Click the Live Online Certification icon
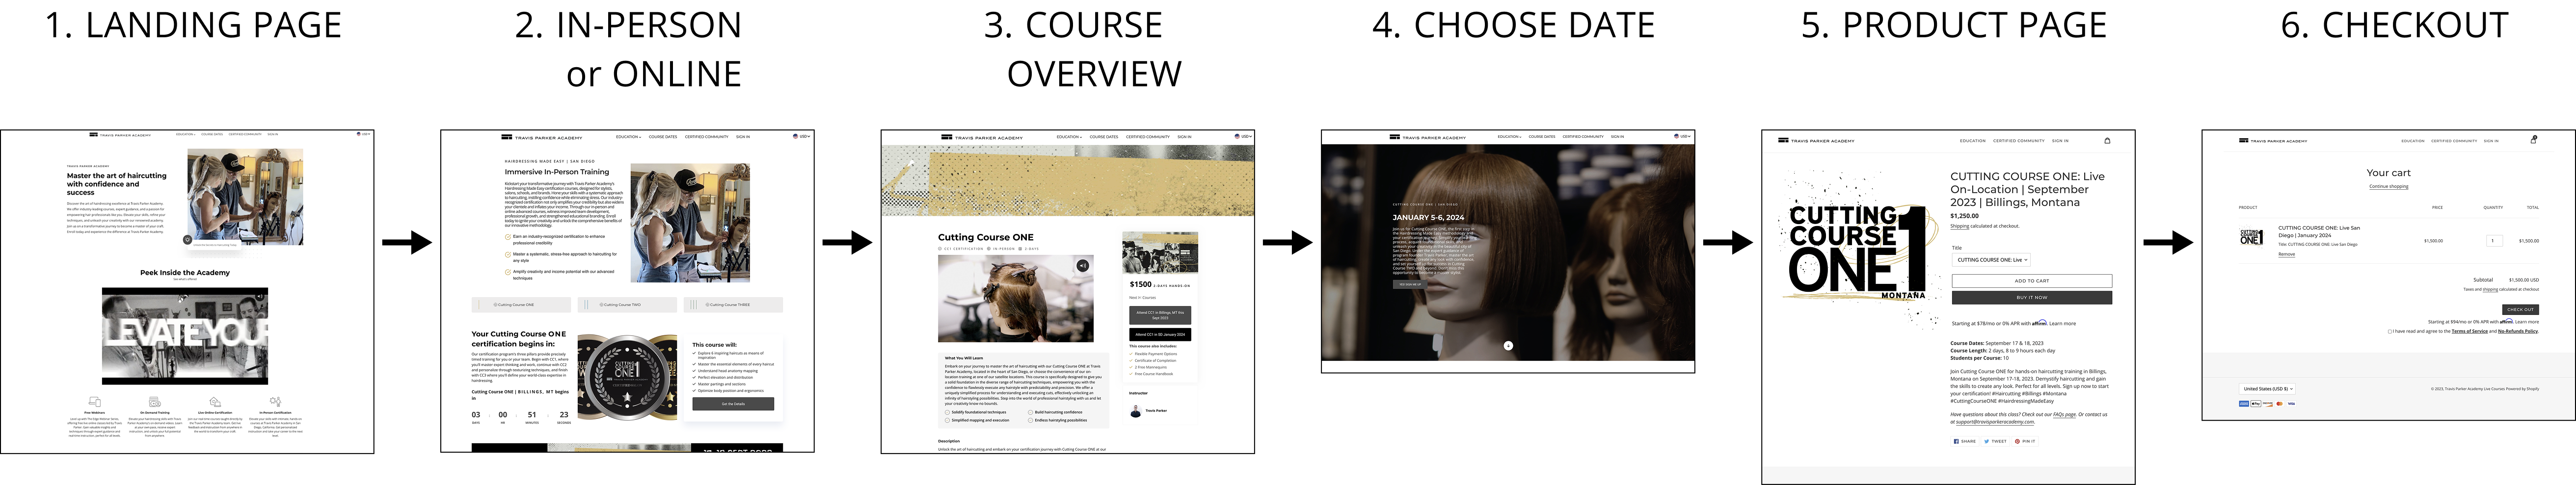The width and height of the screenshot is (2576, 485). (x=215, y=402)
